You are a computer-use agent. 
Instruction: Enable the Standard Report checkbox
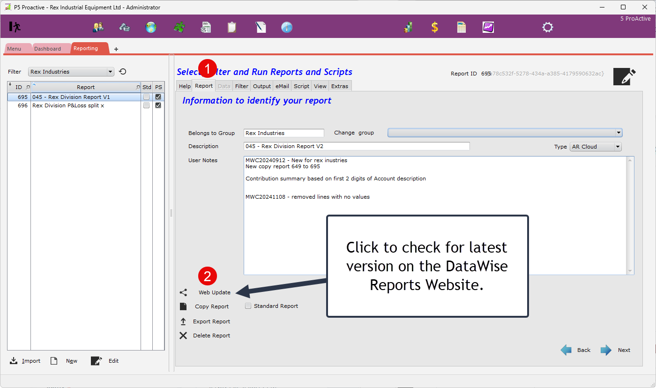pos(248,306)
